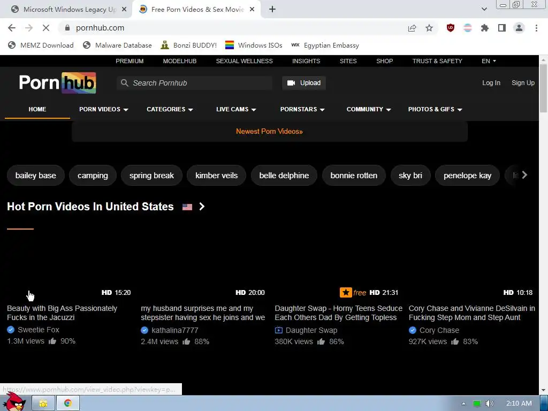The image size is (548, 411).
Task: Click the Chrome icon in the taskbar
Action: pyautogui.click(x=68, y=404)
